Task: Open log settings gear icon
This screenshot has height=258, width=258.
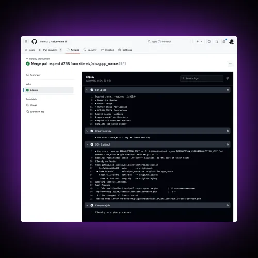Action: click(x=228, y=78)
